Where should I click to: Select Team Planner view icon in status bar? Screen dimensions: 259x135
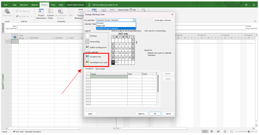[218, 132]
